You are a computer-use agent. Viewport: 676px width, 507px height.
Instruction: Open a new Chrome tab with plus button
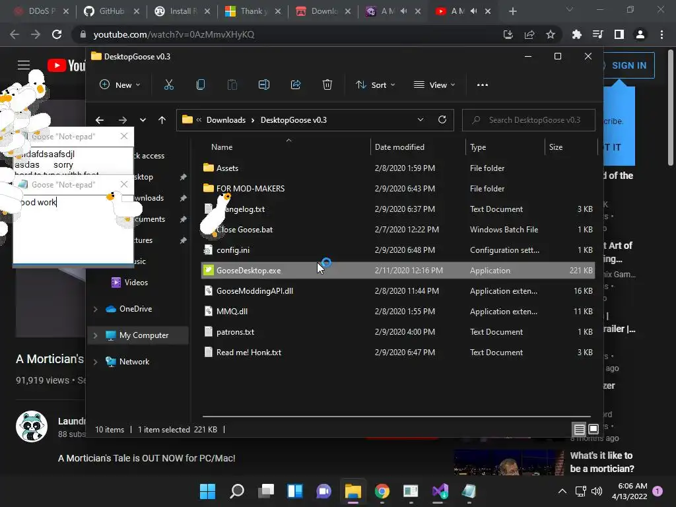point(512,11)
